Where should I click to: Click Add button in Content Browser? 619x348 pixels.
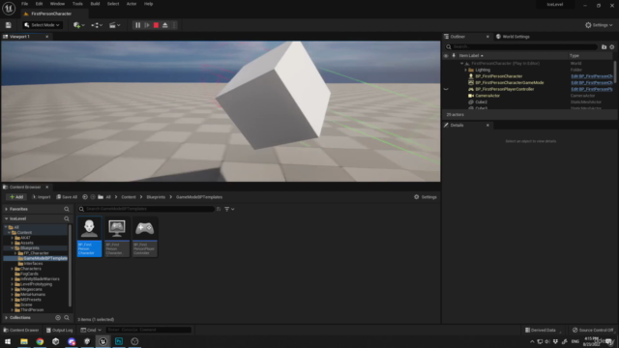click(16, 197)
